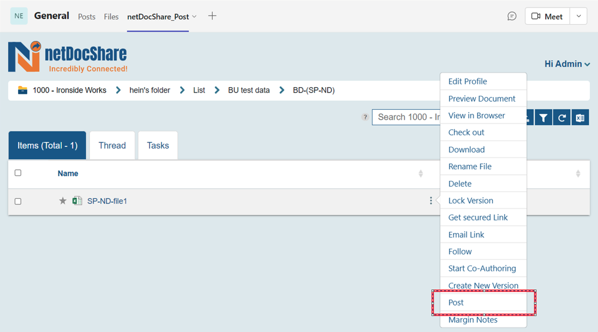This screenshot has width=598, height=332.
Task: Click the Name column sort arrows
Action: 421,174
